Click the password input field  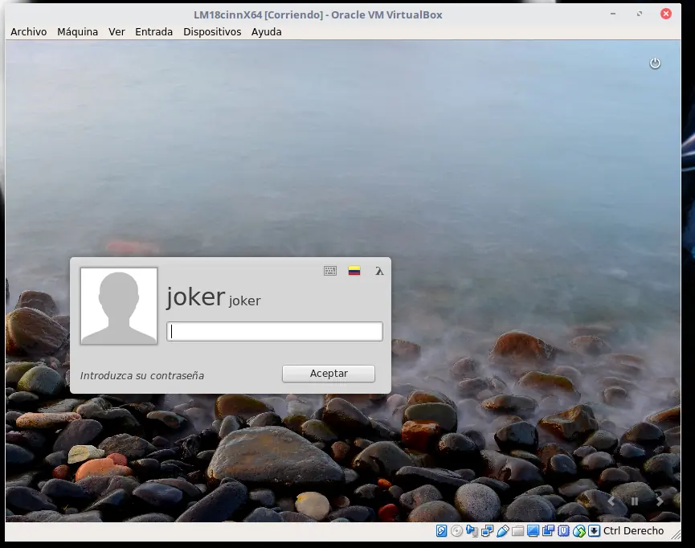(275, 331)
